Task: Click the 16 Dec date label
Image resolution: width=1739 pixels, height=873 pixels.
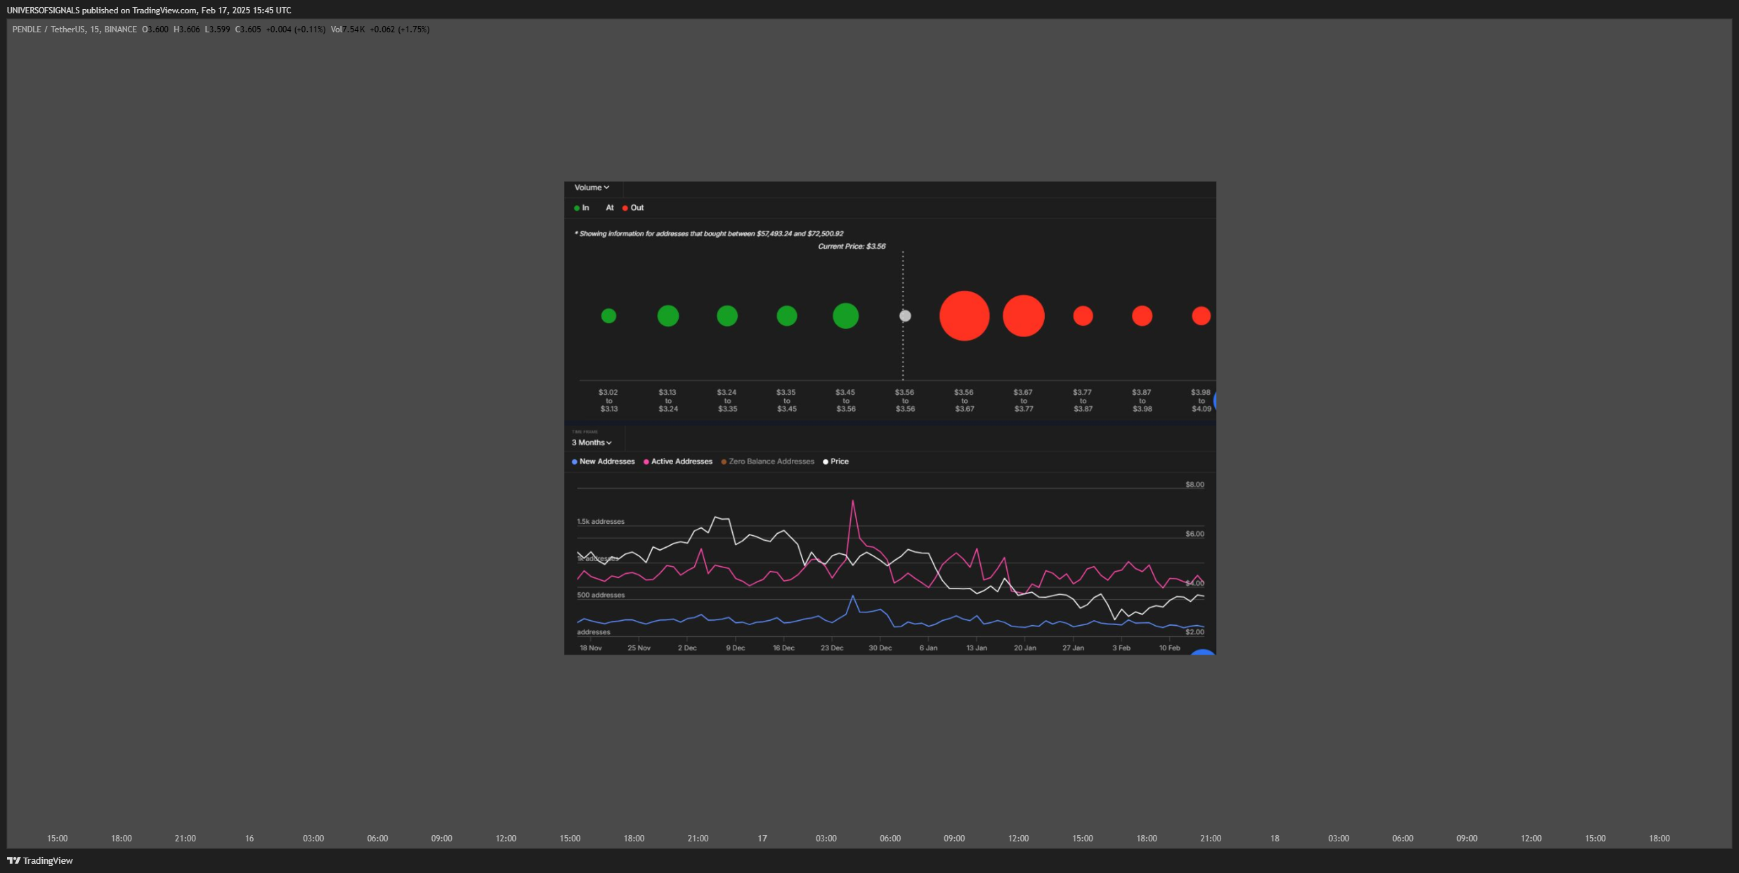Action: point(783,648)
